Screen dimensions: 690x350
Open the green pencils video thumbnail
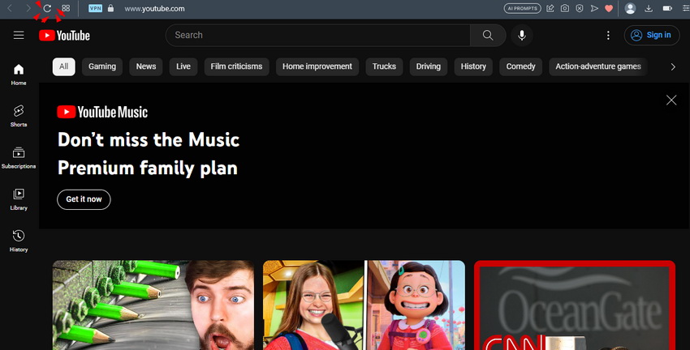point(153,305)
